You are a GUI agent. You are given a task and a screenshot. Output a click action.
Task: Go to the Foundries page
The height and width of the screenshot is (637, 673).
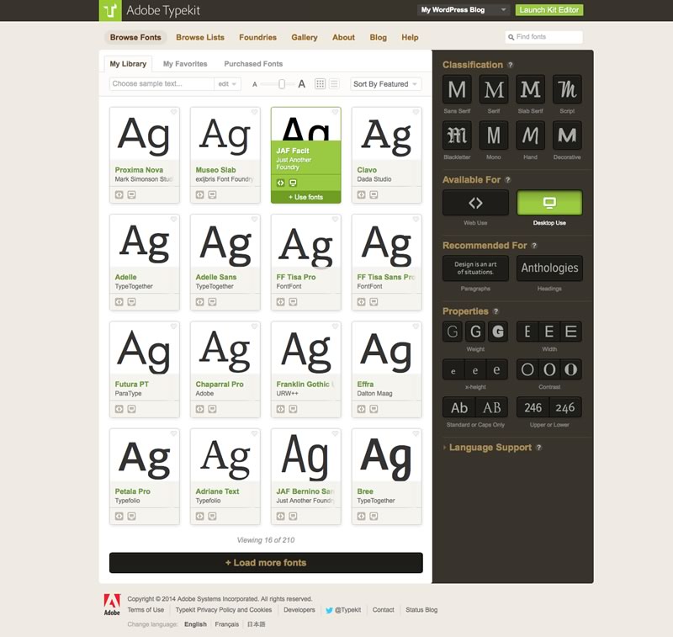pos(258,37)
